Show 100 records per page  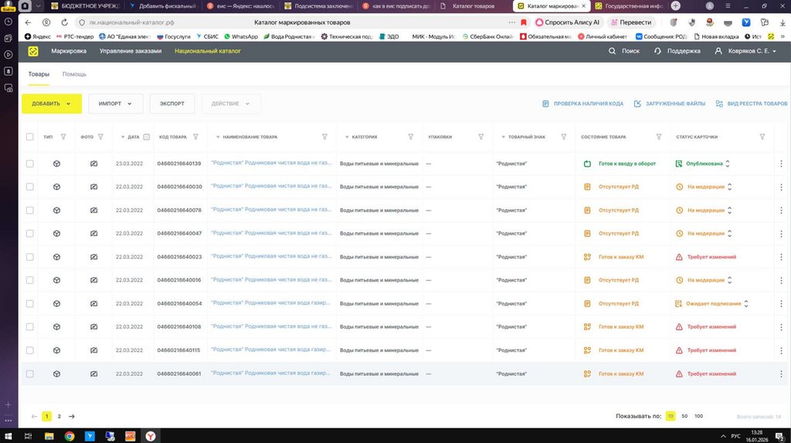(x=698, y=416)
